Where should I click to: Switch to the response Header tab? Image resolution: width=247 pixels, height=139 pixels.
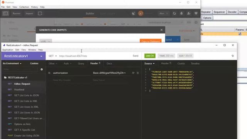(166, 63)
